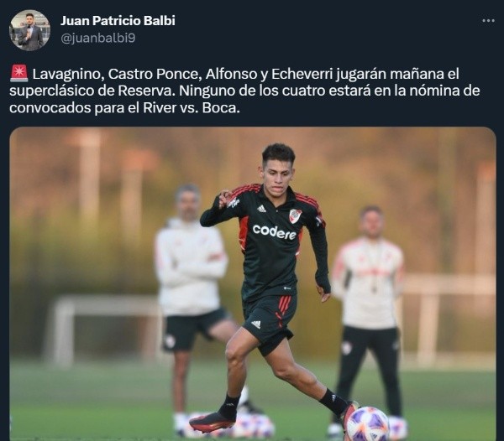
Task: Open the attached training photo
Action: [x=253, y=284]
